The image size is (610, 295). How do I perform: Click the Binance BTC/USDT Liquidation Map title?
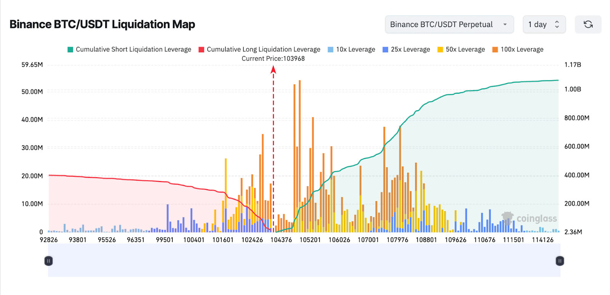click(102, 24)
